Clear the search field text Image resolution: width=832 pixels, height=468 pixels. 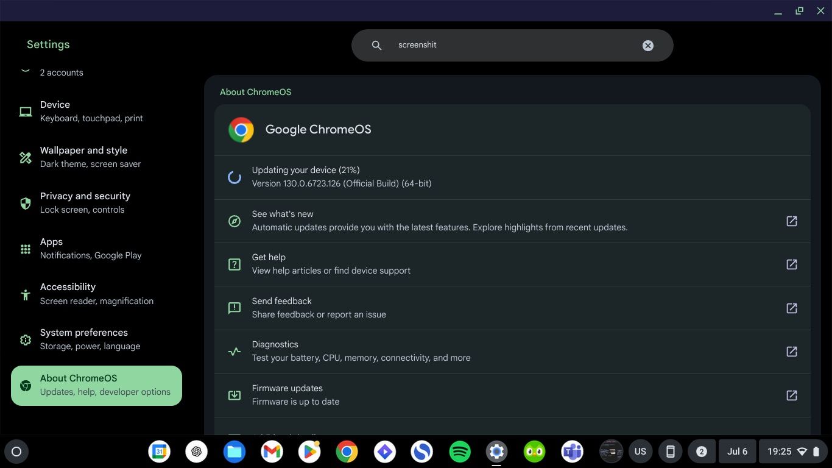(648, 46)
